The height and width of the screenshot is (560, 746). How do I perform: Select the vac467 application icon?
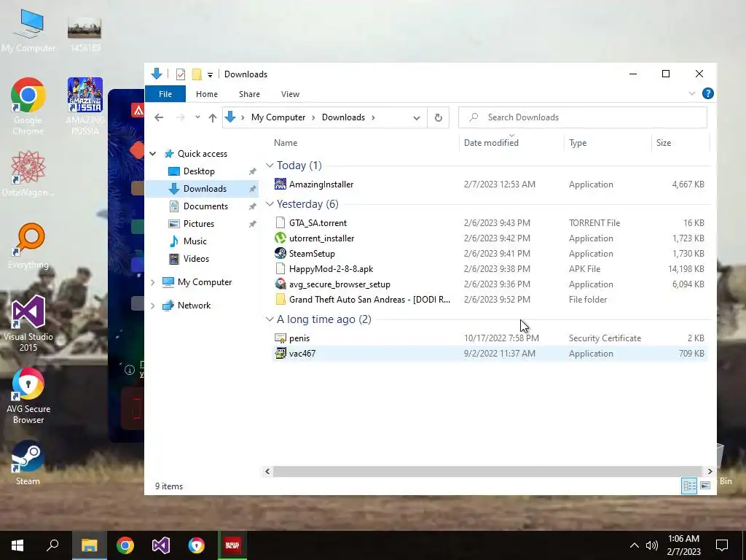(280, 354)
